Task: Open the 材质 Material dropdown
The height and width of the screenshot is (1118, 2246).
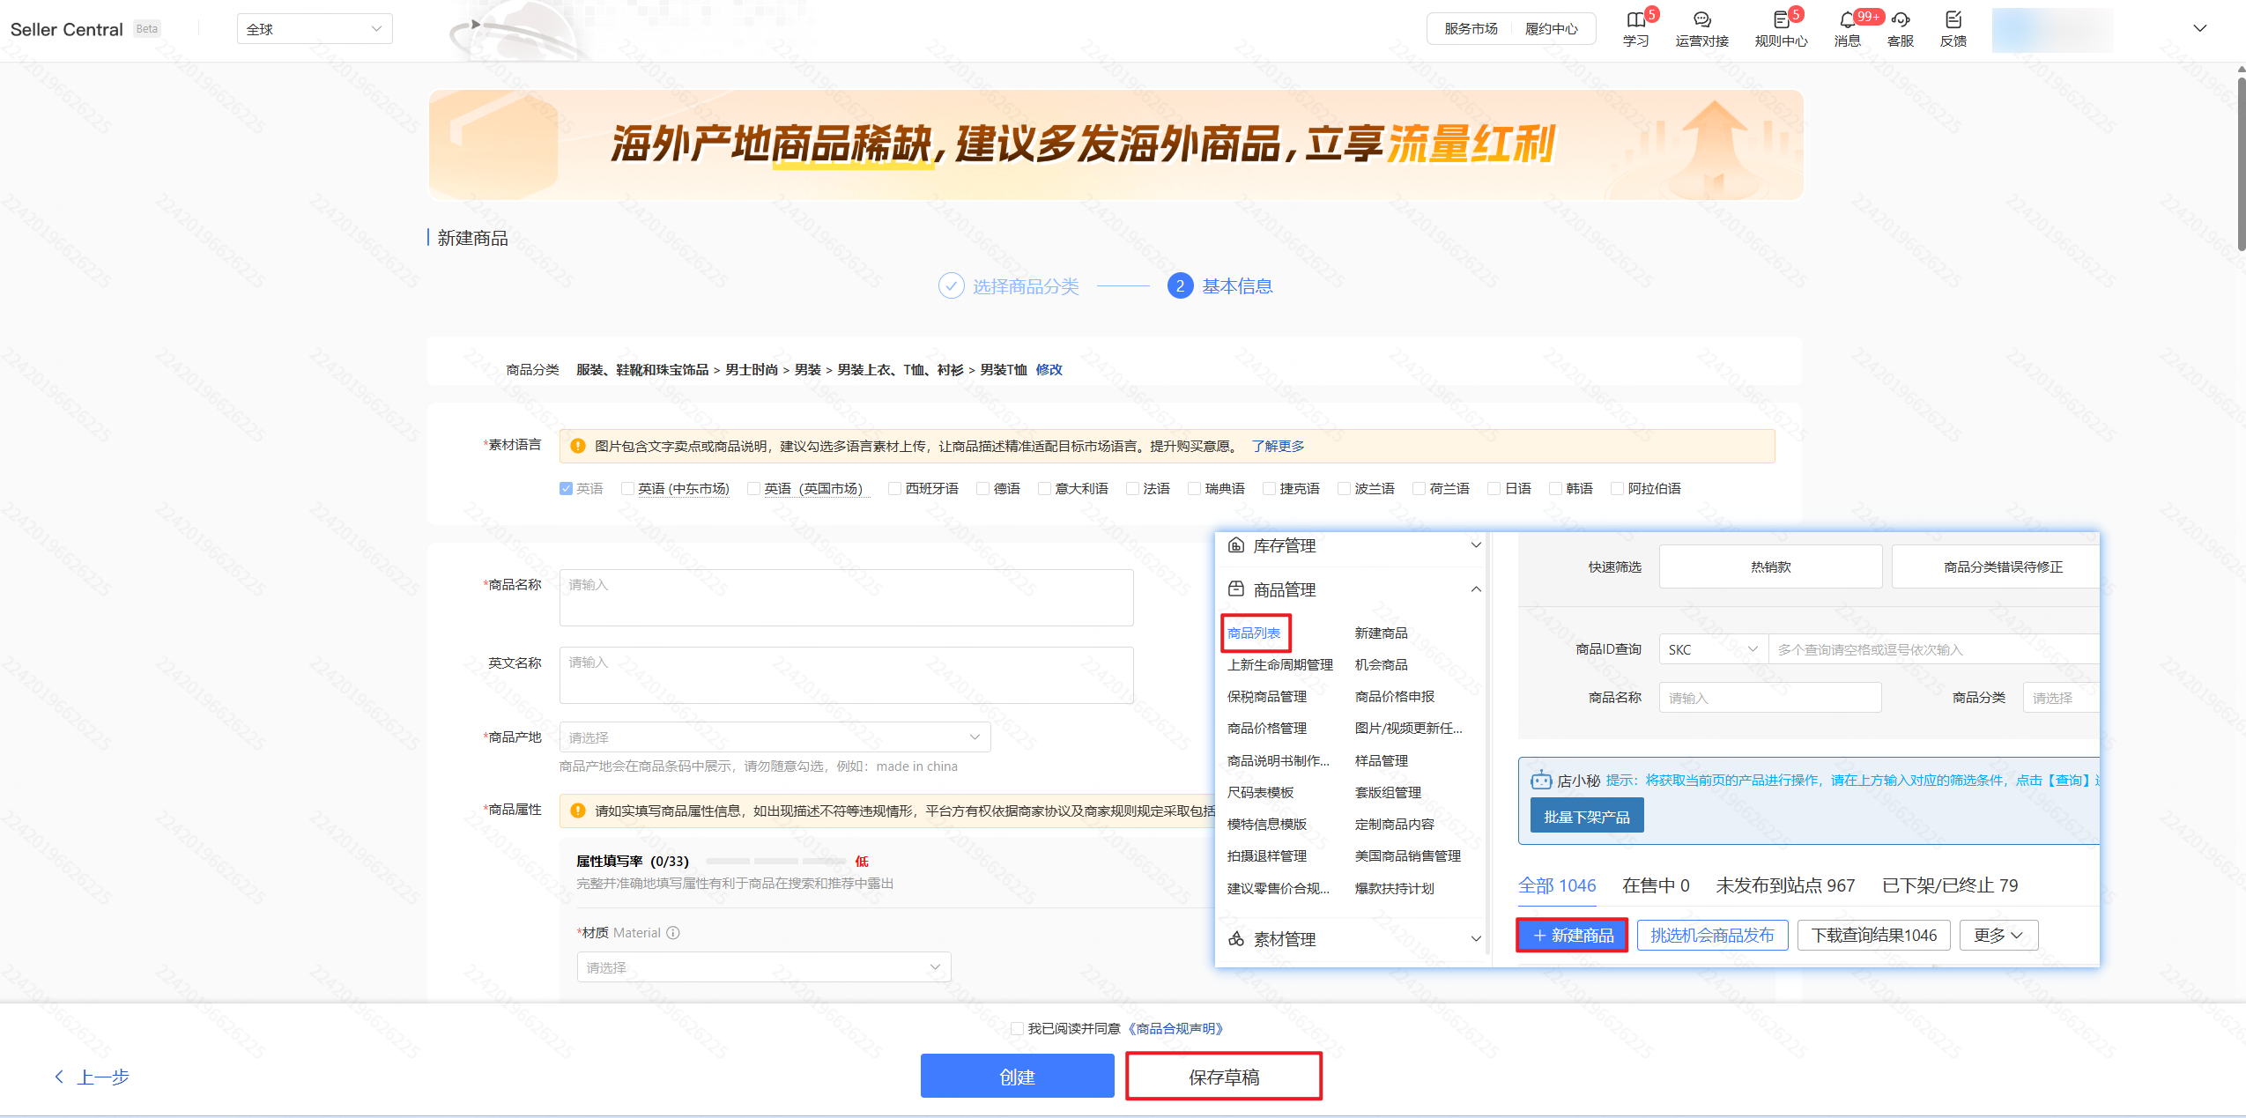Action: (763, 967)
